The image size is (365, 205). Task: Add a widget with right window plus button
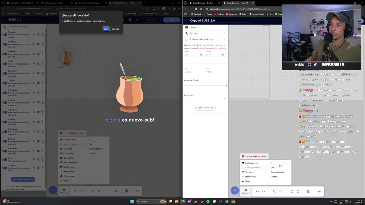235,190
